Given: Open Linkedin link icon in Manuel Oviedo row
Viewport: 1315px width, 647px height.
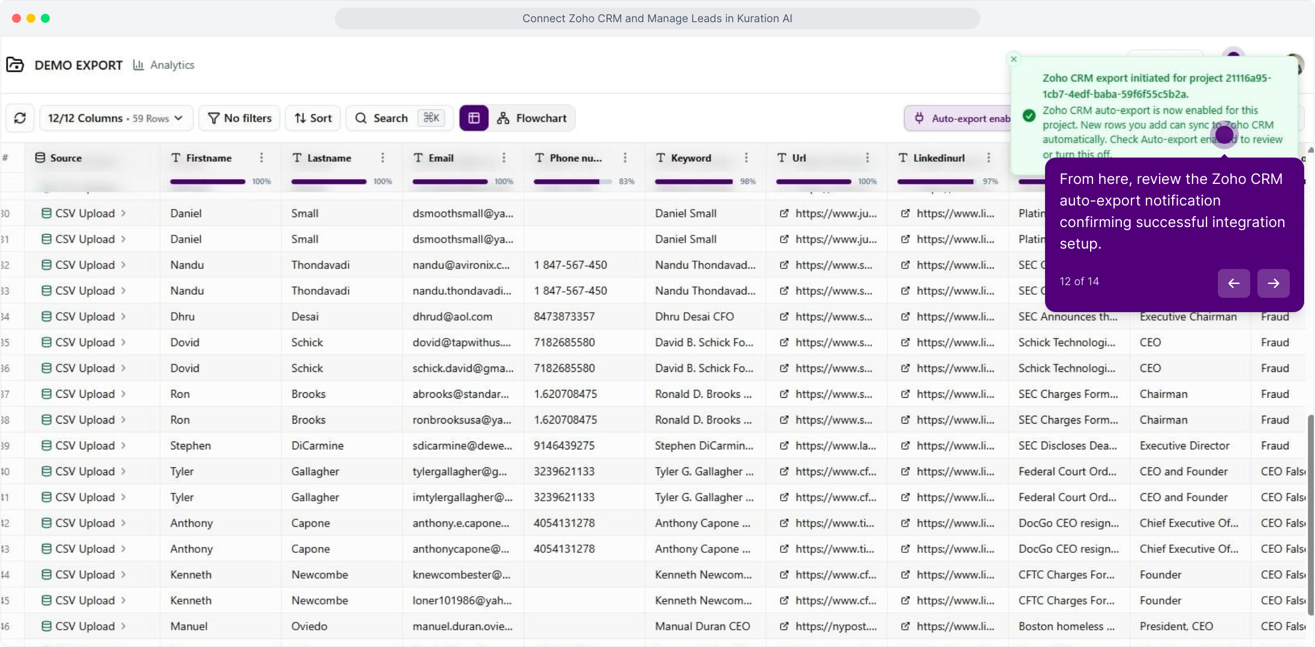Looking at the screenshot, I should pos(905,626).
